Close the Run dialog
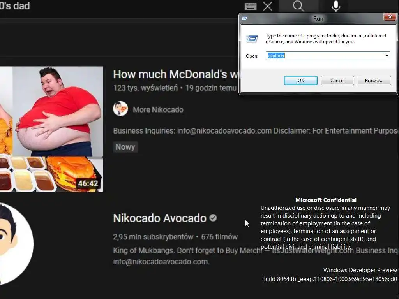 tap(390, 17)
